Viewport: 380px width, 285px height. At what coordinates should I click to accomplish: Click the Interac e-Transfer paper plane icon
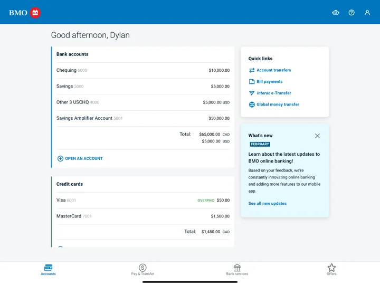tap(252, 93)
